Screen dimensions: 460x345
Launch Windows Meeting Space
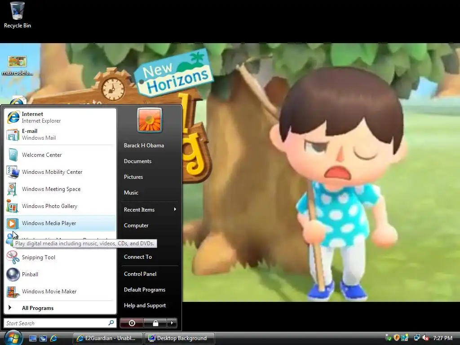(60, 189)
